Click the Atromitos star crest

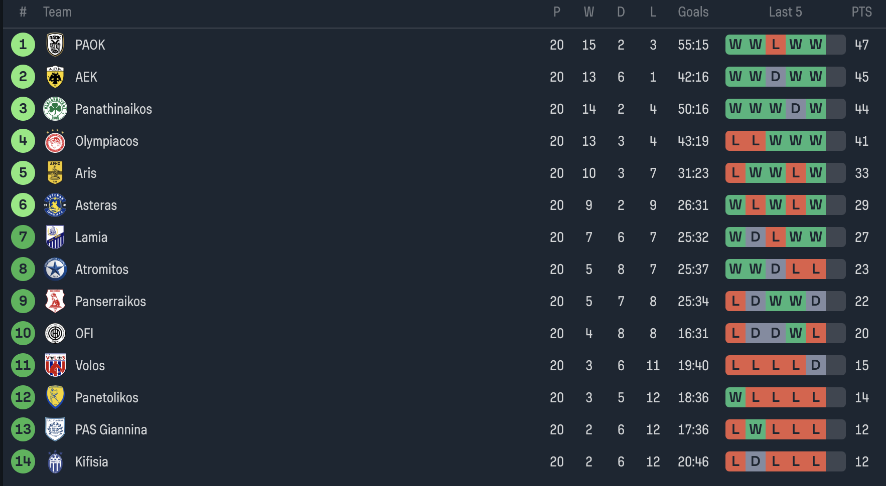[55, 270]
